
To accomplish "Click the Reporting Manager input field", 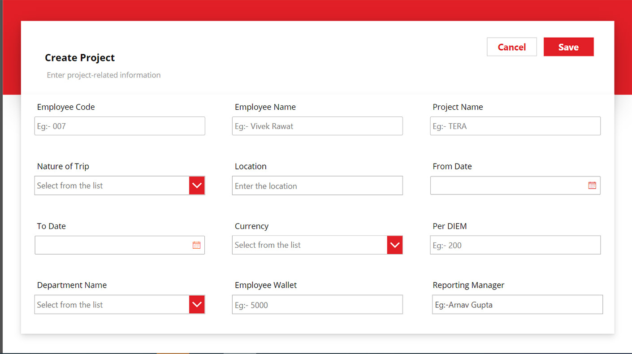I will [517, 304].
